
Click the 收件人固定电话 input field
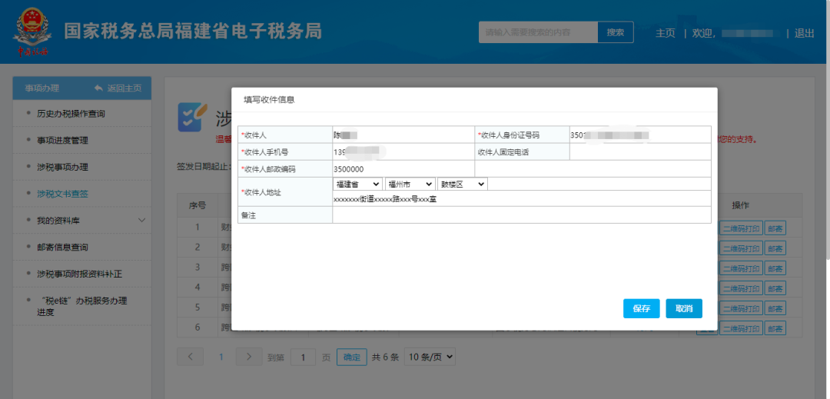640,152
